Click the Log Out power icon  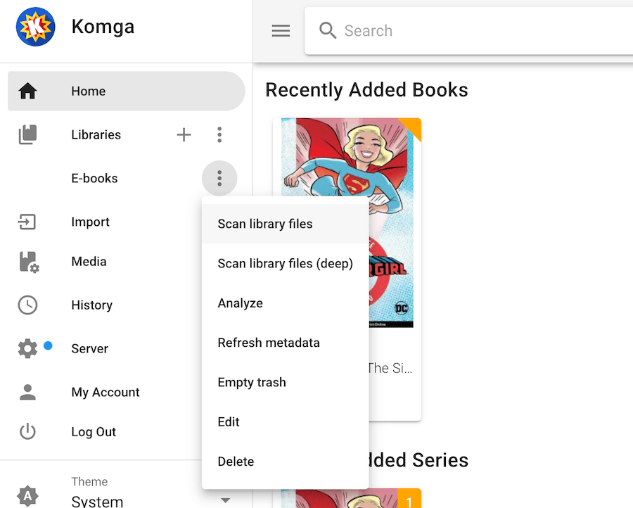[x=27, y=431]
